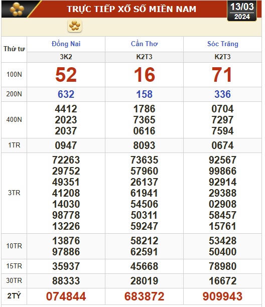Click Sóc Trăng jackpot number 909943
265x307 pixels.
(222, 296)
